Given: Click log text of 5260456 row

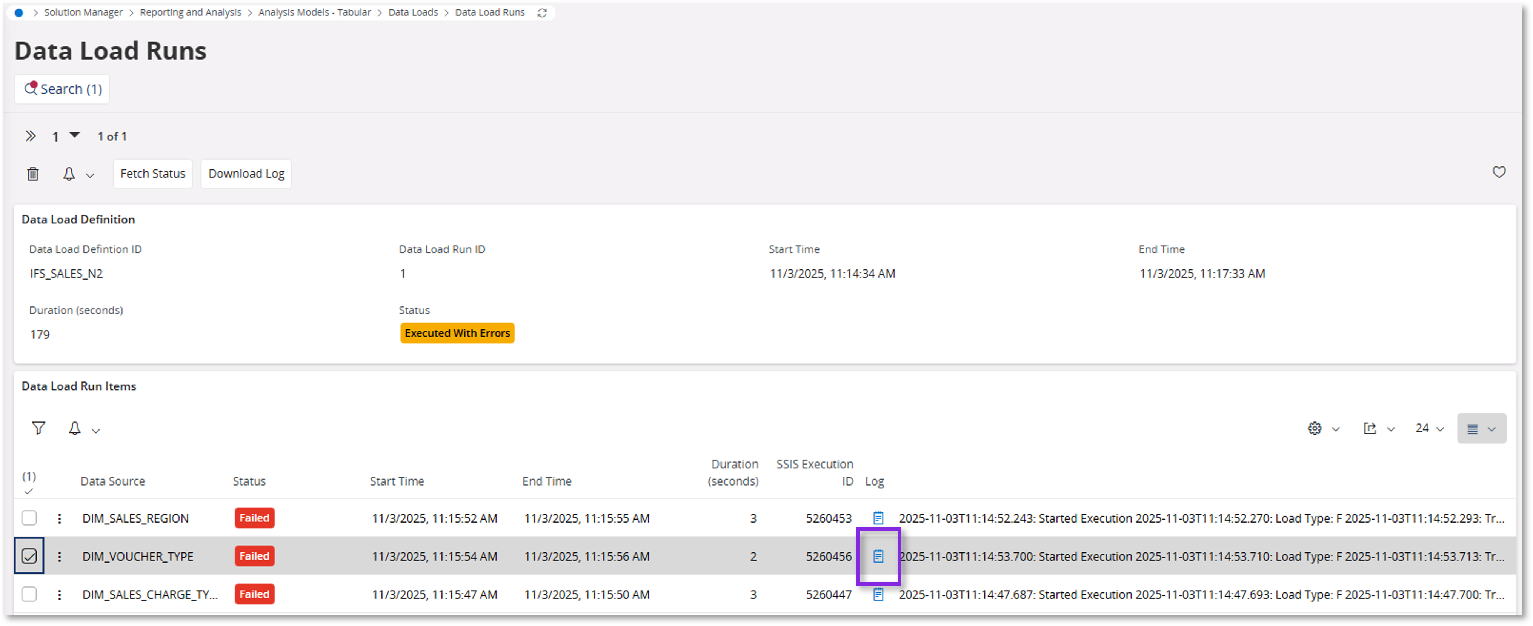Looking at the screenshot, I should pos(1201,557).
